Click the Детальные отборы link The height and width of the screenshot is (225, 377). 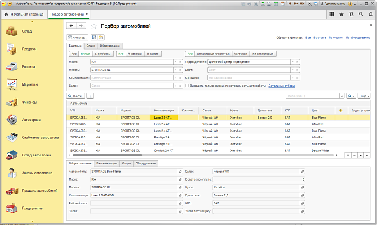tap(281, 85)
